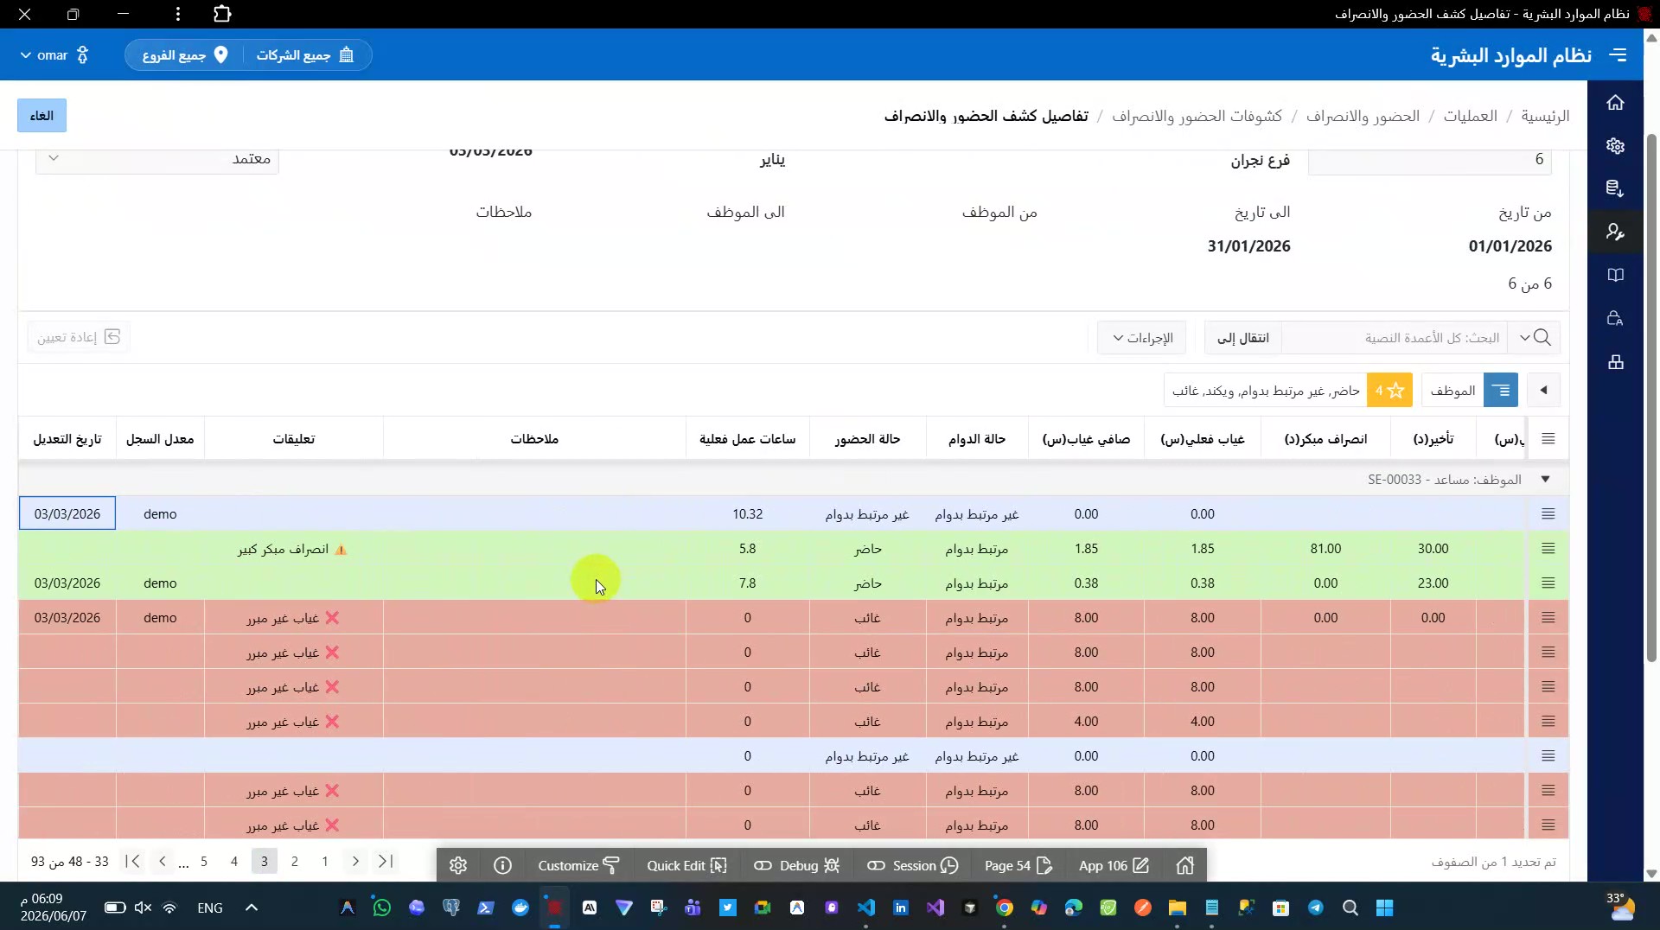
Task: Open Customize in the developer toolbar
Action: 578,865
